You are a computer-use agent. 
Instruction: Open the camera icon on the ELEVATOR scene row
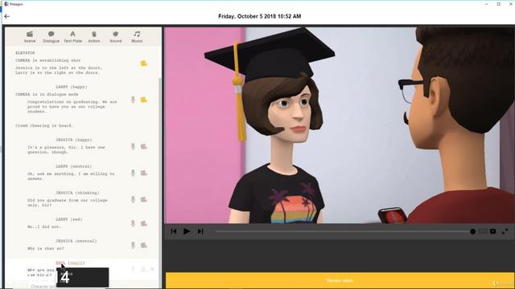click(x=144, y=63)
